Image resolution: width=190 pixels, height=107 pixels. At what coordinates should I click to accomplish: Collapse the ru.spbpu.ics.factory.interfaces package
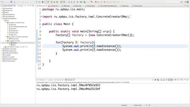click(x=6, y=37)
